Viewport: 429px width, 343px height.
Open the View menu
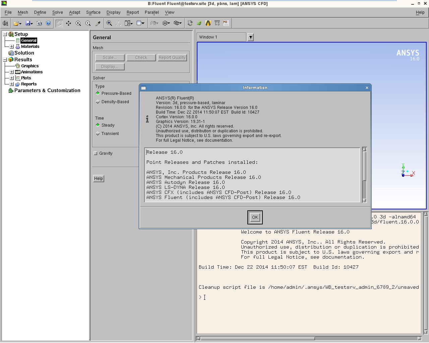tap(170, 12)
